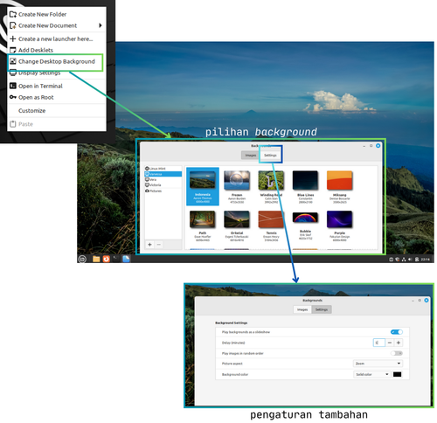The height and width of the screenshot is (423, 437).
Task: Click the volume speaker tray icon
Action: click(x=410, y=260)
